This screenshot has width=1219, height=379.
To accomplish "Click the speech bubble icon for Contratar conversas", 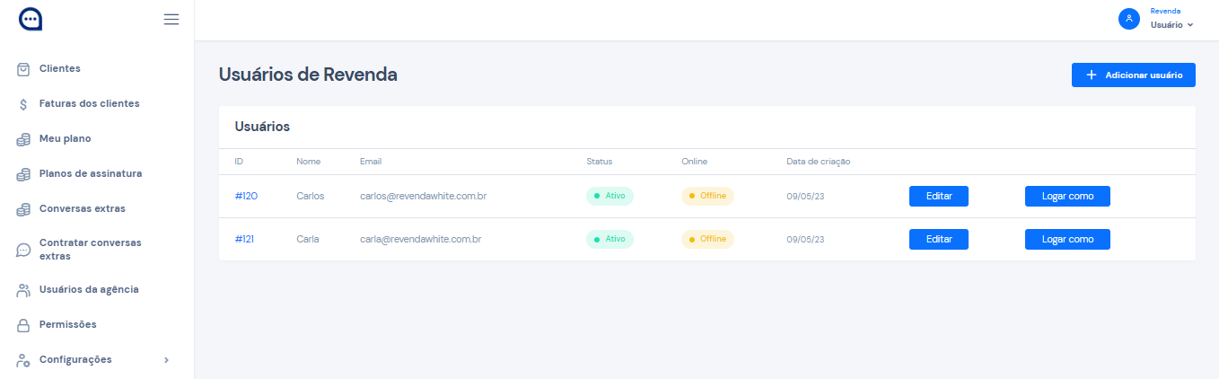I will click(24, 250).
